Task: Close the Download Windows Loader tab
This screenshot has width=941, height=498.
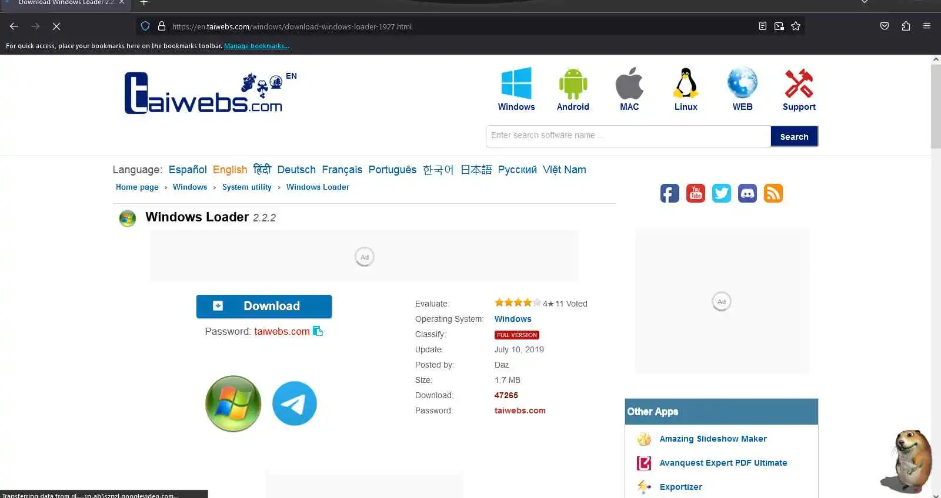Action: pyautogui.click(x=122, y=2)
